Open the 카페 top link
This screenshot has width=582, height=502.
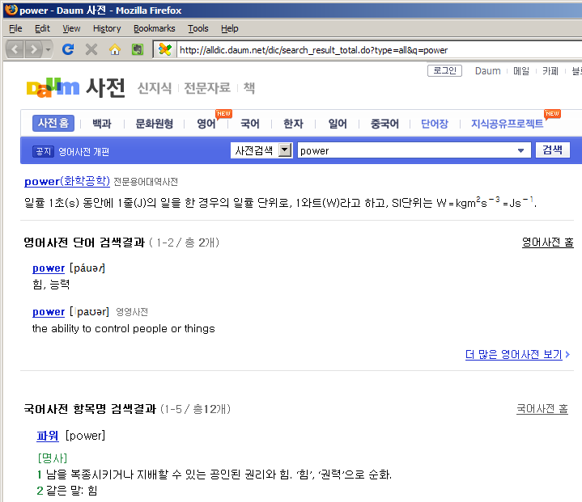(x=550, y=71)
